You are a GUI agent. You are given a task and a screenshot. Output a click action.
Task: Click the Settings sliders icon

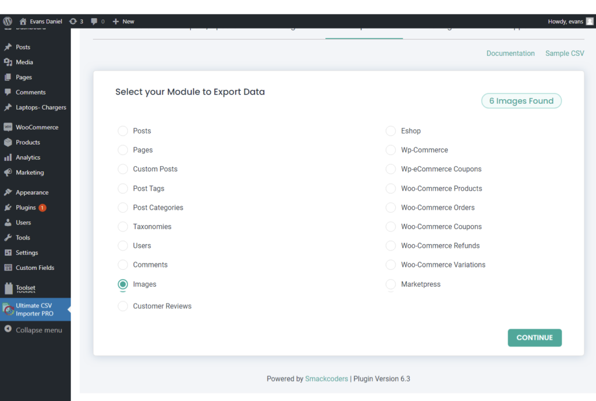(x=8, y=252)
